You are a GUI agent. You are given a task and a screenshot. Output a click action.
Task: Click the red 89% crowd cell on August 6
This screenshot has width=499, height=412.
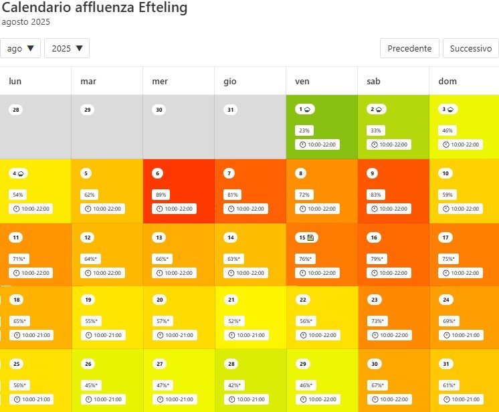tap(179, 191)
